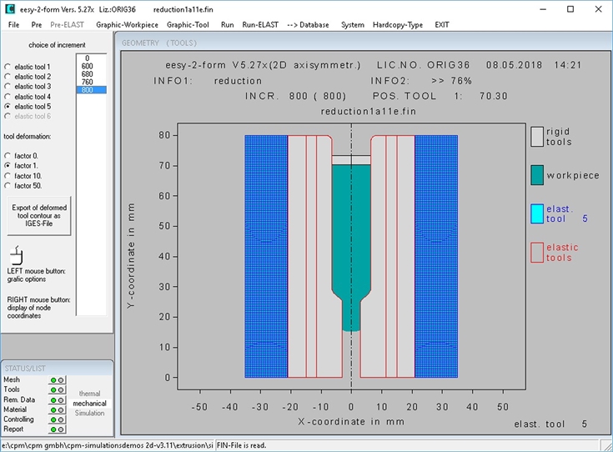Image resolution: width=613 pixels, height=452 pixels.
Task: Click the Rem. Data status indicator
Action: [57, 400]
